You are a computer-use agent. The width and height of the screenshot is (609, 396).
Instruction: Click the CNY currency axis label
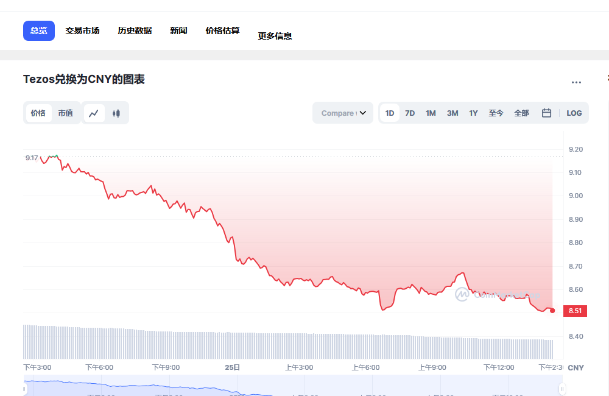576,367
